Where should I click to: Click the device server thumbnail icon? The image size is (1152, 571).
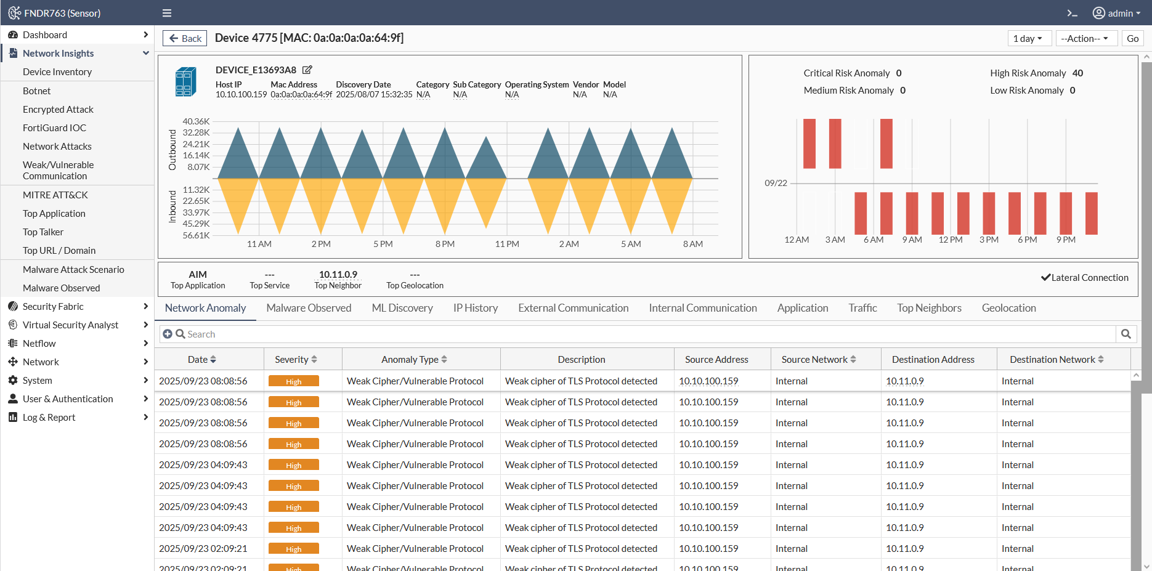point(186,82)
